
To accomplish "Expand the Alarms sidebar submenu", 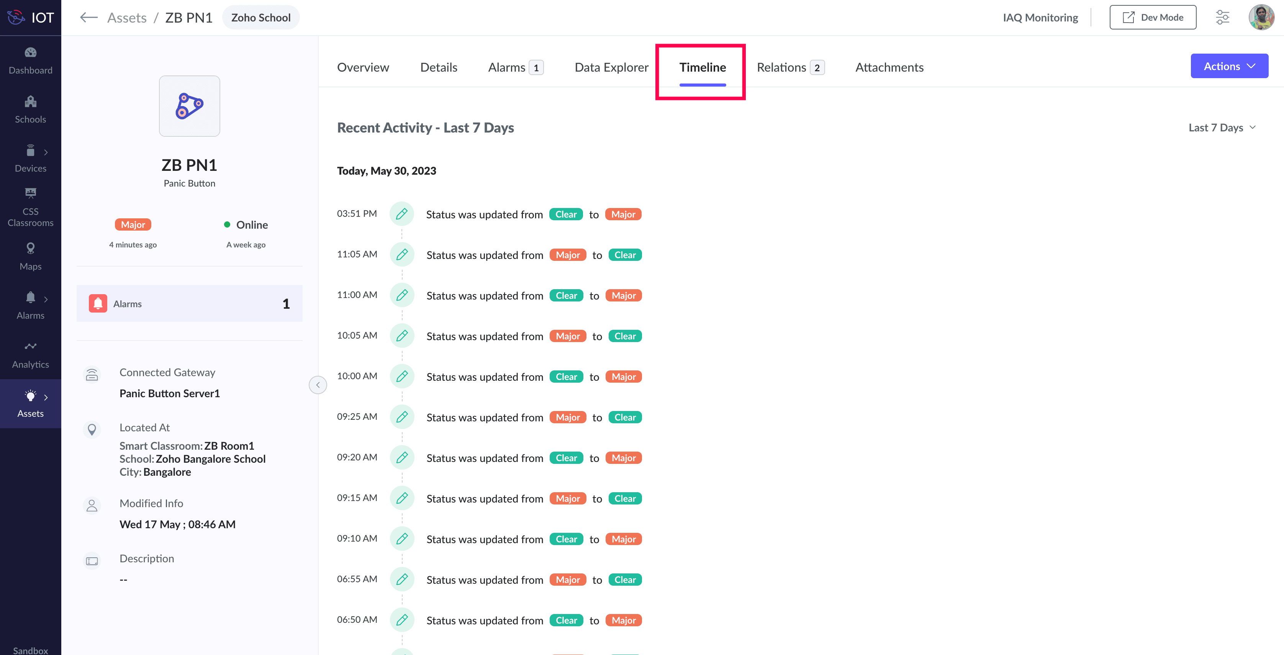I will pos(46,299).
